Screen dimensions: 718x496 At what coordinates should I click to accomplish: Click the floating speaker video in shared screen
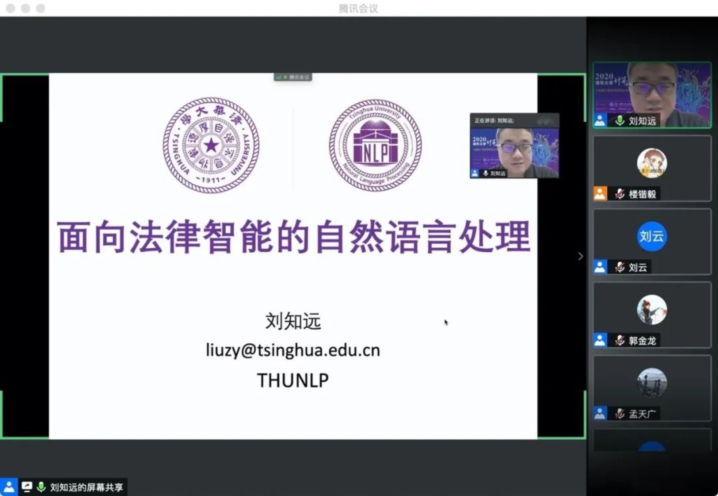[514, 153]
